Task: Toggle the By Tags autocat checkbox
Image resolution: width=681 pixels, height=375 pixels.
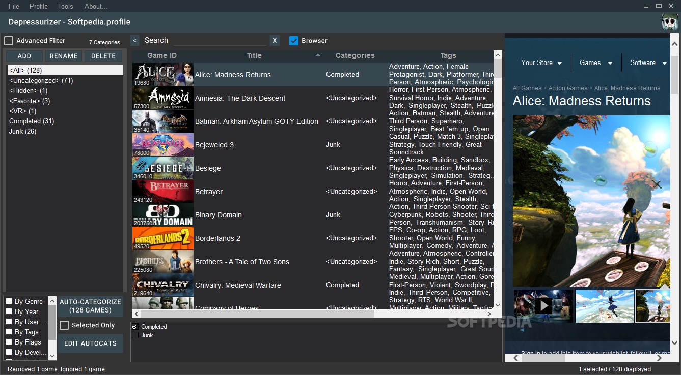Action: 9,332
